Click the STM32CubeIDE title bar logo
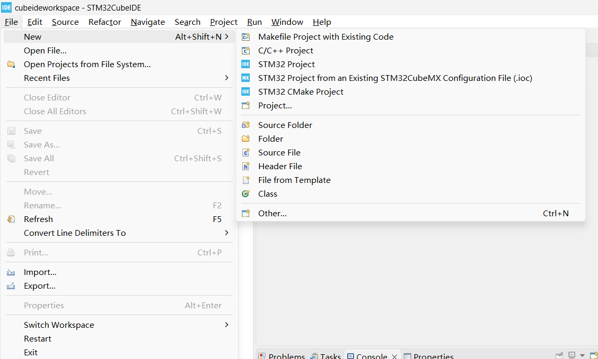The height and width of the screenshot is (359, 598). pyautogui.click(x=6, y=7)
